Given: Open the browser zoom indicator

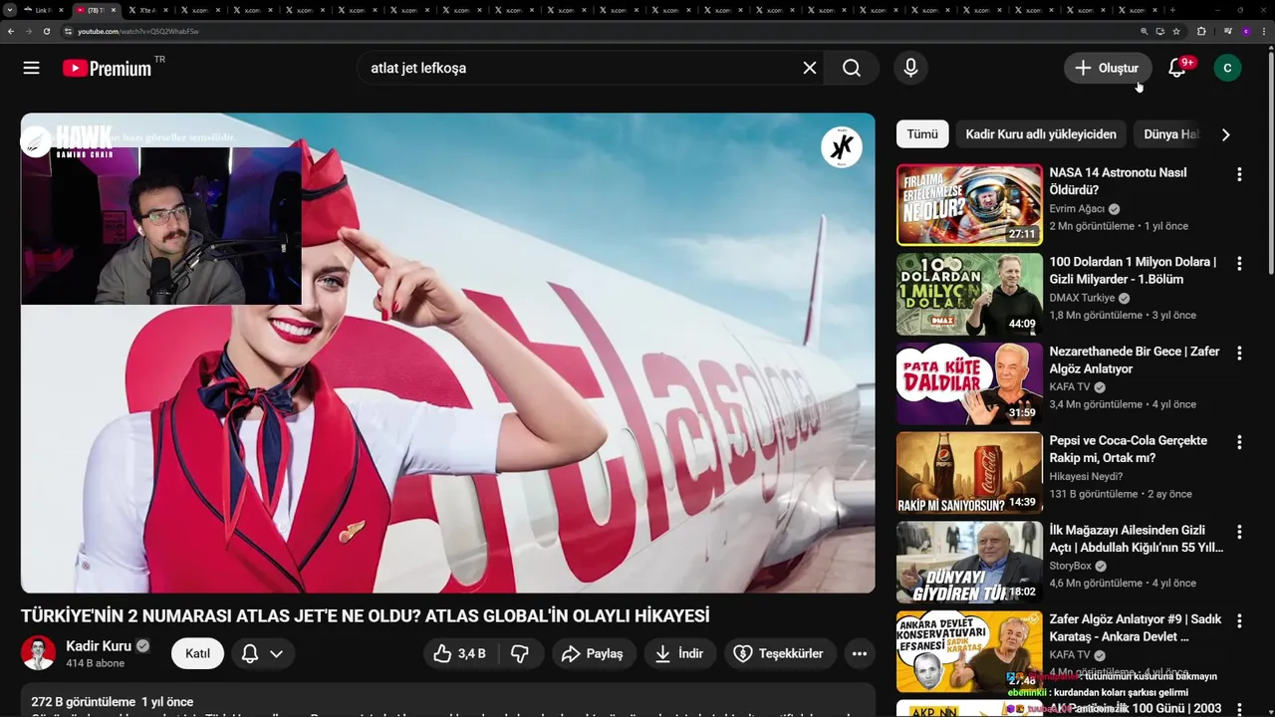Looking at the screenshot, I should 1145,31.
